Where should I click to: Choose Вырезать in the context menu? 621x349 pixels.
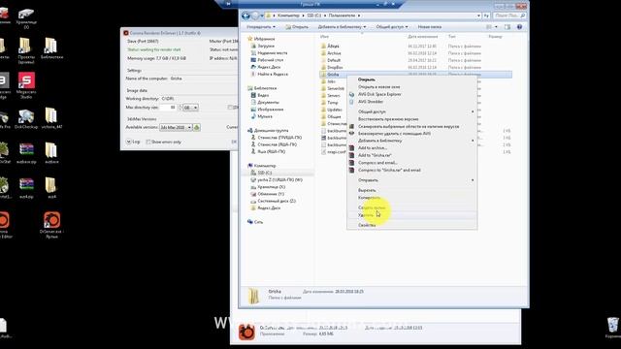[x=367, y=190]
